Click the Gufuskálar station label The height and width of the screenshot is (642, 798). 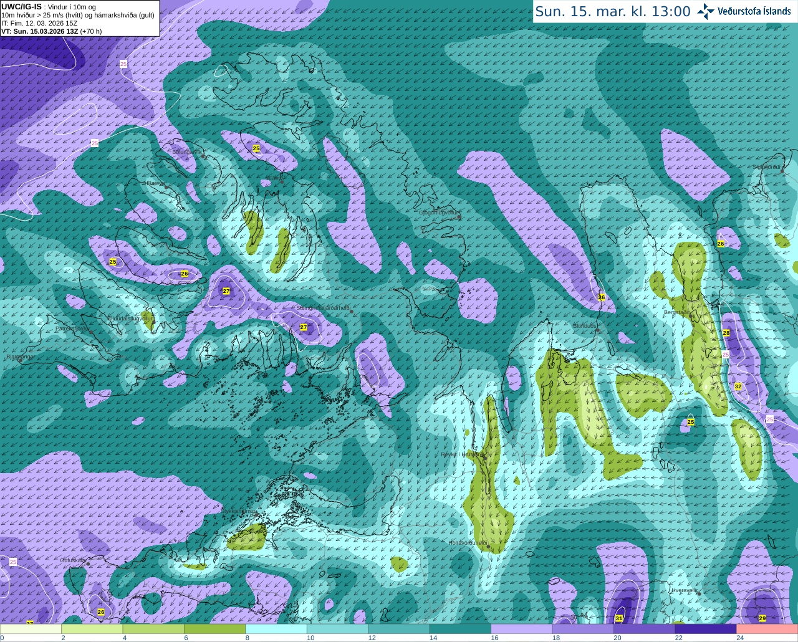73,560
